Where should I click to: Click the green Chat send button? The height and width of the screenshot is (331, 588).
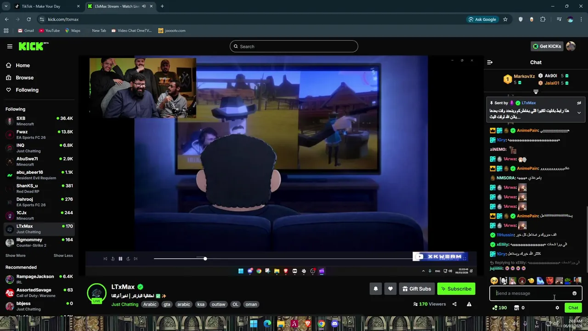[x=573, y=308]
